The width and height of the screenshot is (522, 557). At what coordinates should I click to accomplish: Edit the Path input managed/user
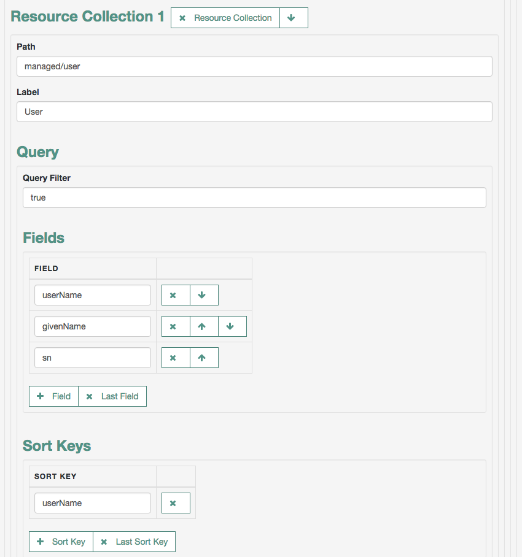pyautogui.click(x=254, y=66)
